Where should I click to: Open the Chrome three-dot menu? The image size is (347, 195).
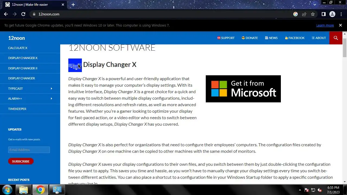click(341, 14)
